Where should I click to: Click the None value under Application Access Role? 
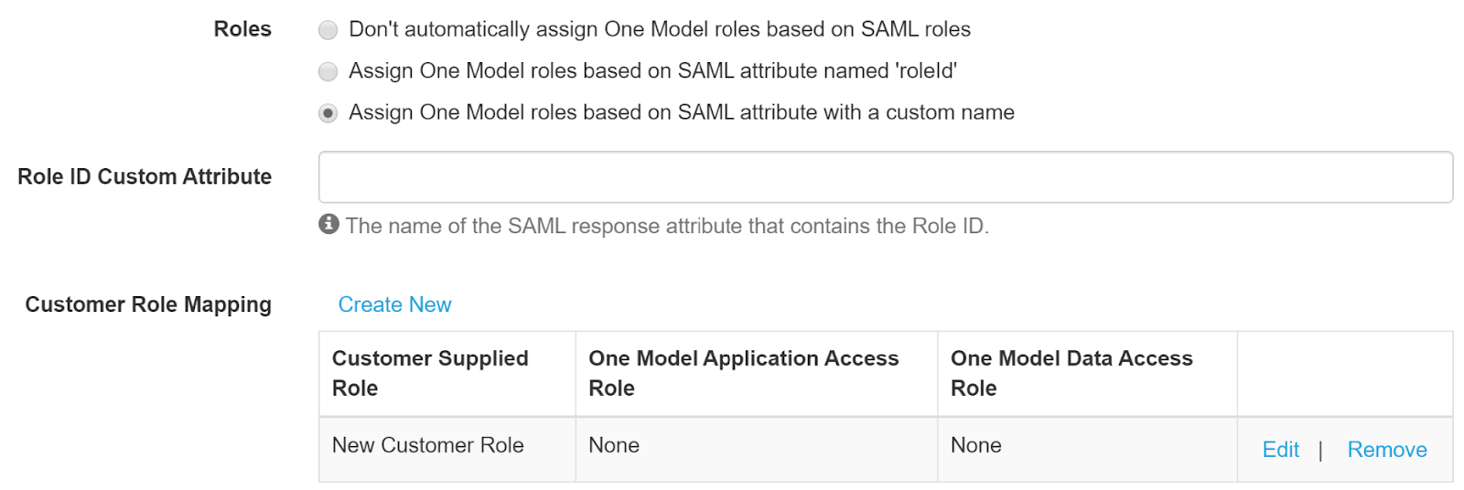(x=614, y=445)
